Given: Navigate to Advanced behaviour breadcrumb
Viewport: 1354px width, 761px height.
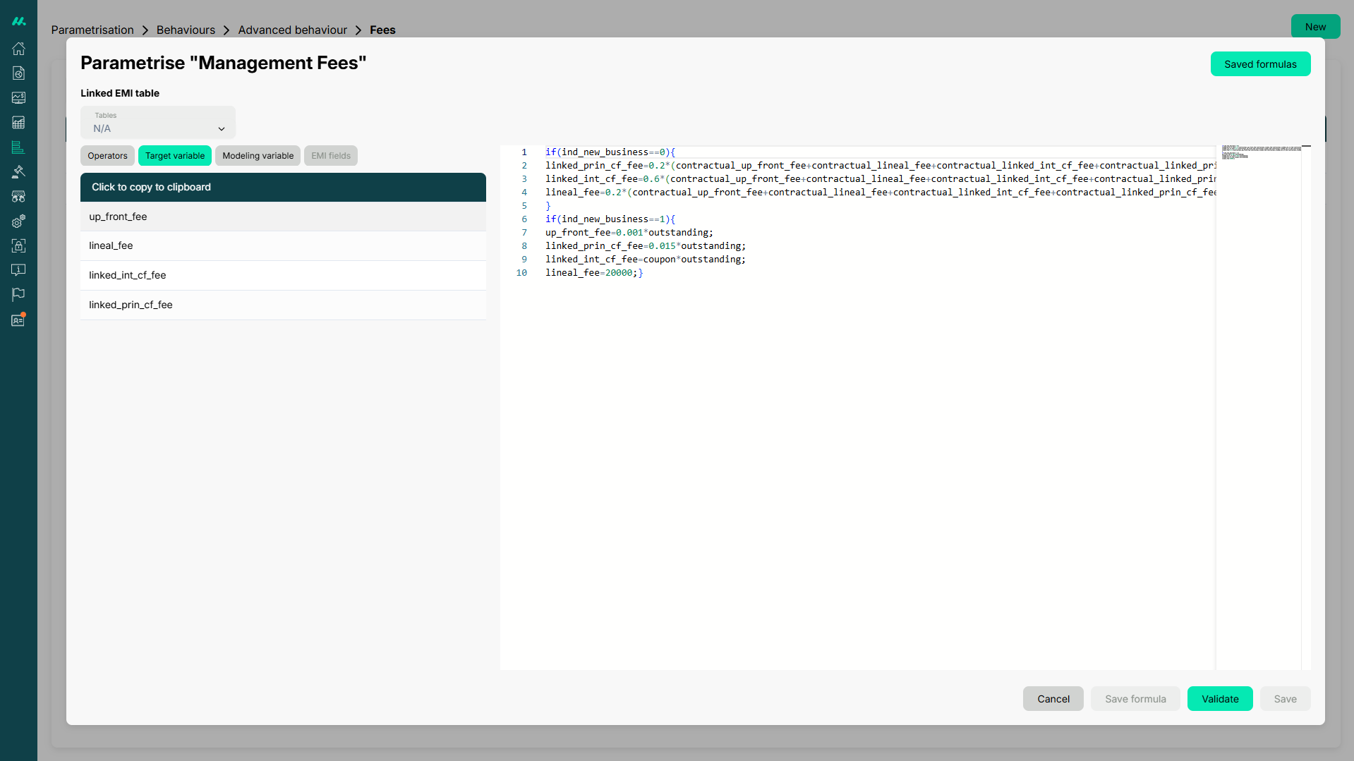Looking at the screenshot, I should 292,30.
